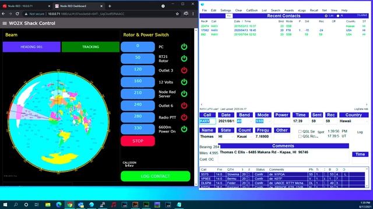Open Microsoft Edge from taskbar
Viewport: 373px width, 209px height.
[59, 204]
